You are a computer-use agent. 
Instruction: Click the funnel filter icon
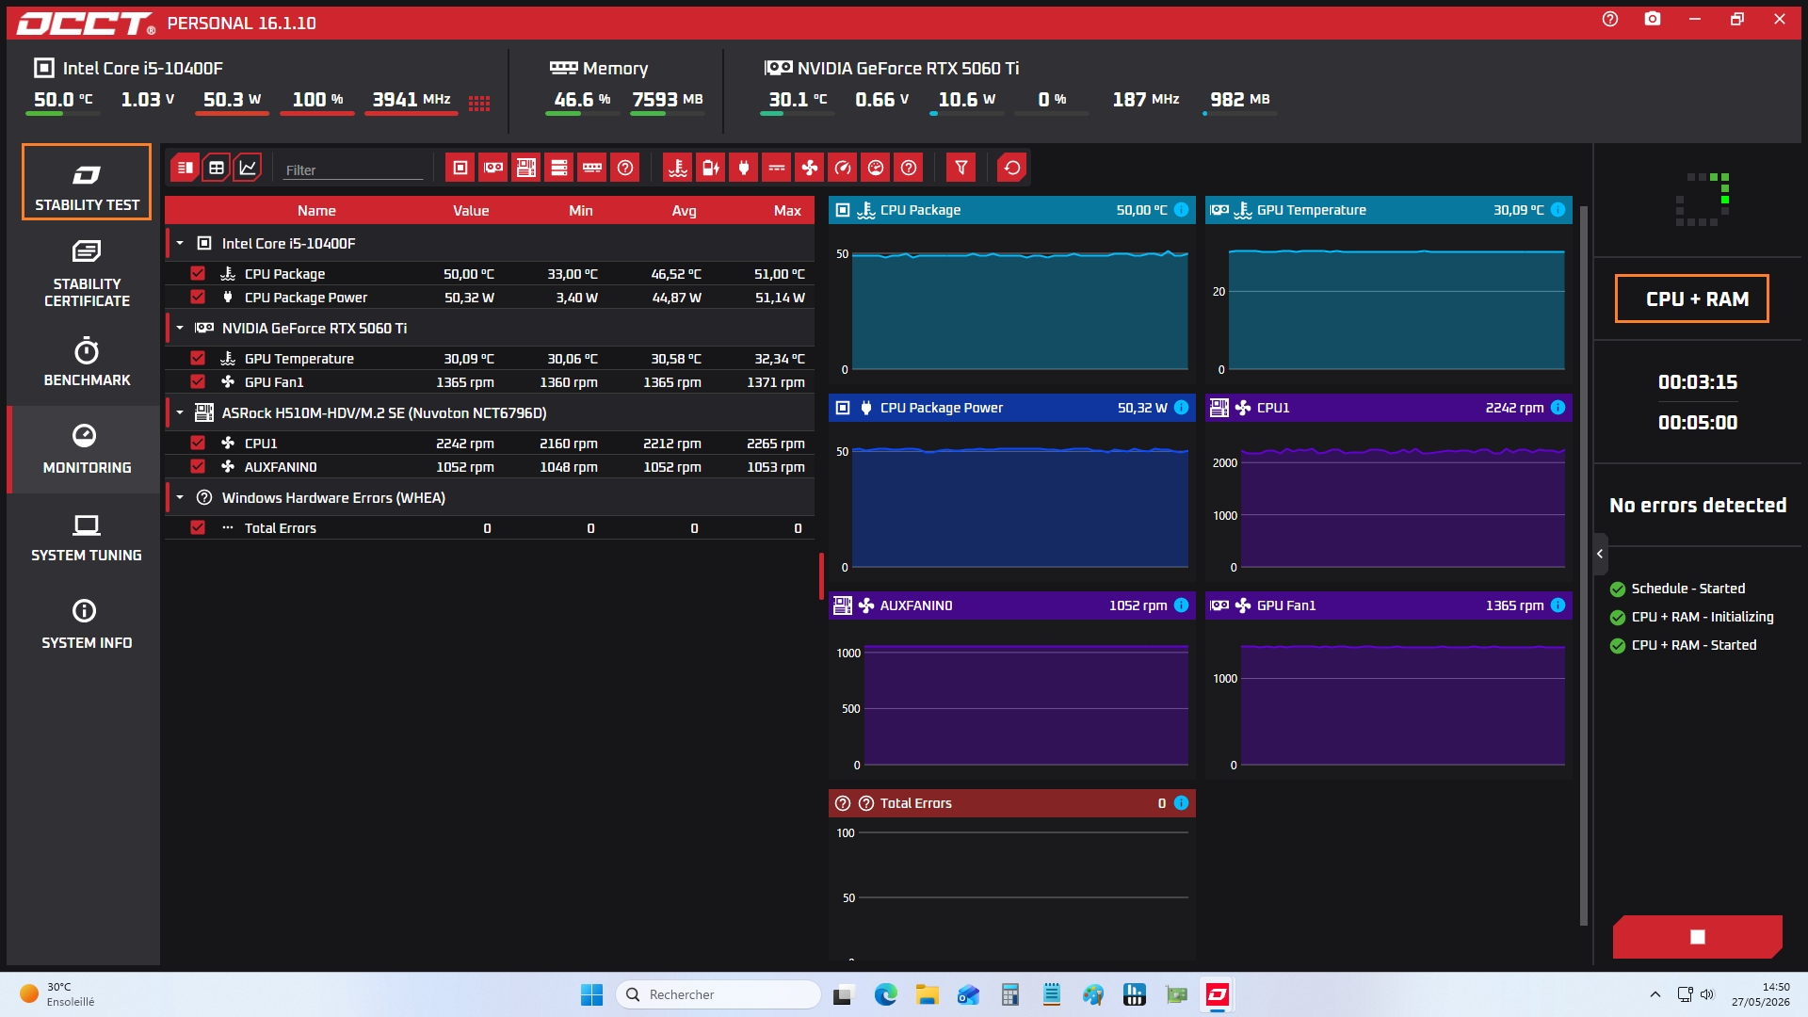[x=961, y=168]
